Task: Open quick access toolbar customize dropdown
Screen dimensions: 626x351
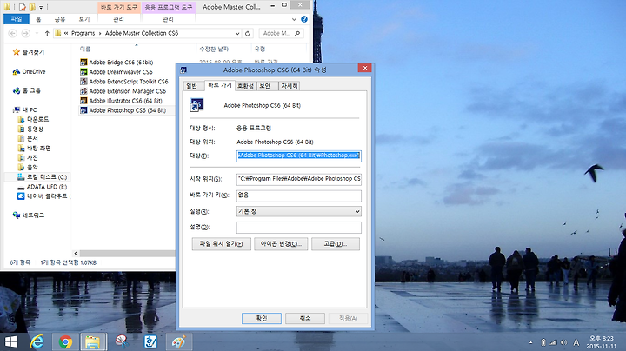Action: (x=41, y=7)
